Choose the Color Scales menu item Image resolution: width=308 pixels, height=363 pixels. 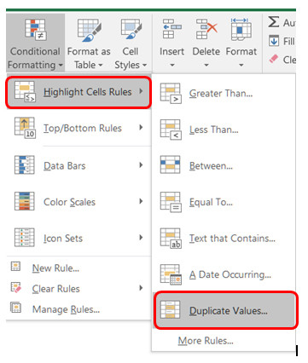78,202
